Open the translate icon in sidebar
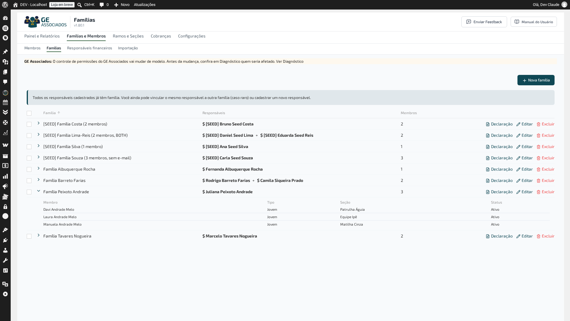Image resolution: width=570 pixels, height=321 pixels. pos(5,284)
